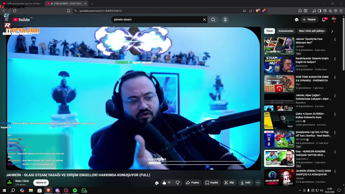
Task: Open Windows Start menu
Action: click(4, 190)
